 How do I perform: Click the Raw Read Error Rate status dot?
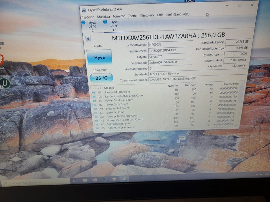point(94,92)
